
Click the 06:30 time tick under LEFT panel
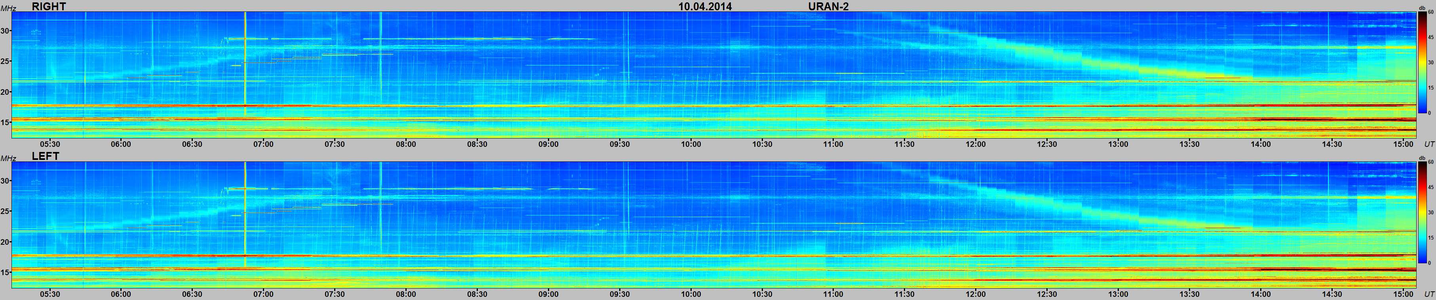tap(192, 294)
